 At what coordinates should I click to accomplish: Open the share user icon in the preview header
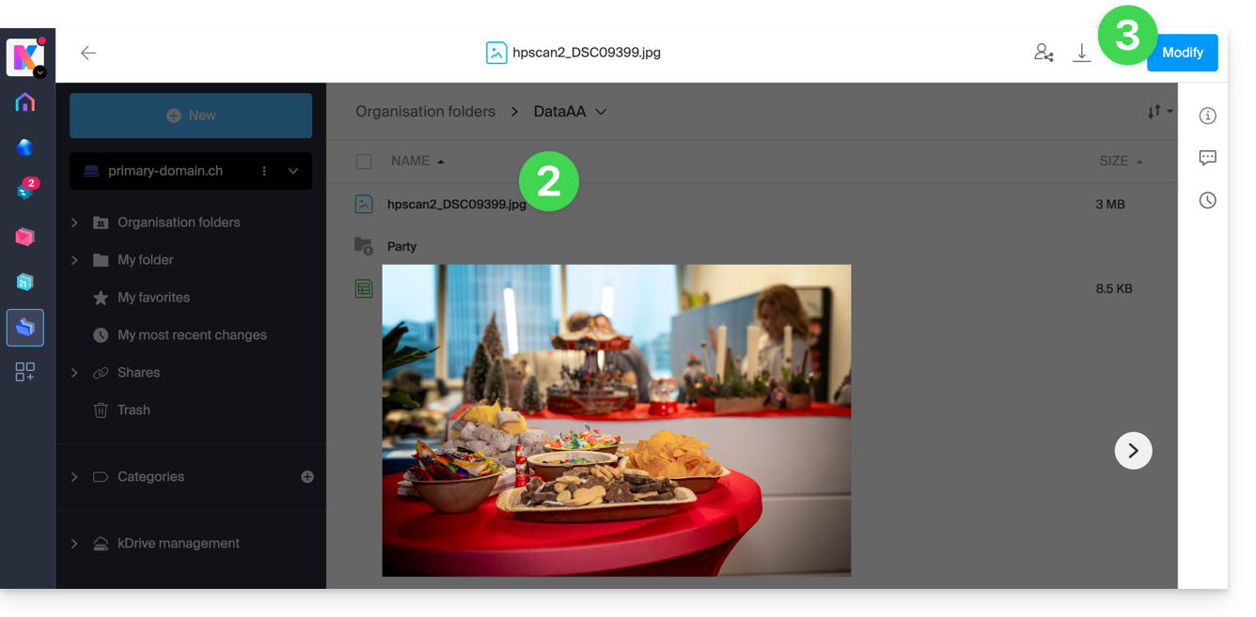(x=1044, y=54)
